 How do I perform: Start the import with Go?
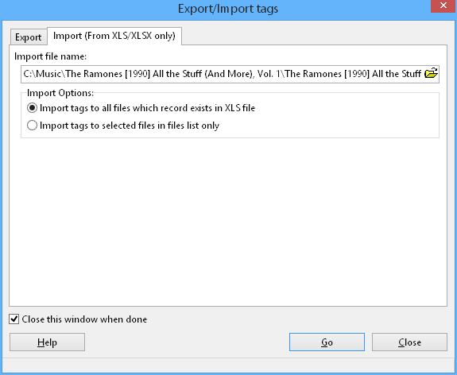click(x=327, y=342)
